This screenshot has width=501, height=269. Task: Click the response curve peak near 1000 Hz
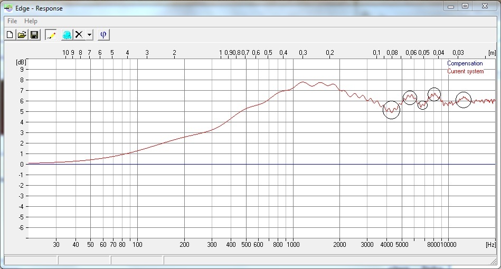[x=303, y=82]
